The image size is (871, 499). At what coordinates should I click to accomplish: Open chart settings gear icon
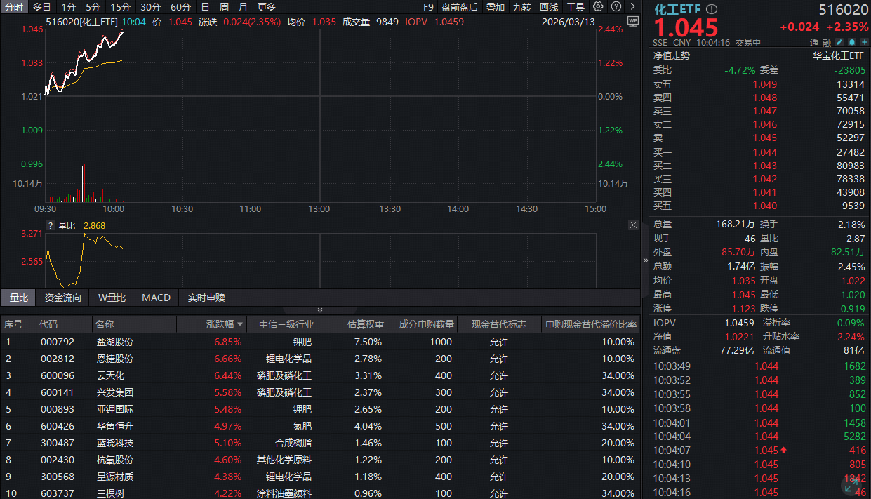click(598, 7)
